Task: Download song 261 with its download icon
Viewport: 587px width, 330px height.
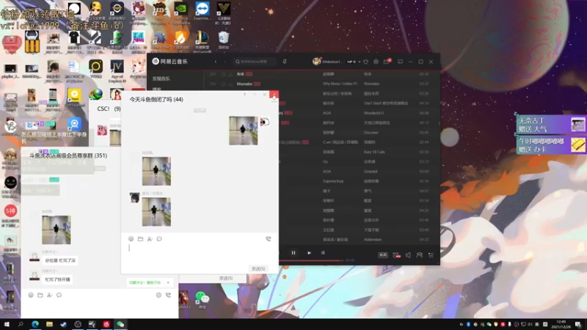Action: coord(230,75)
